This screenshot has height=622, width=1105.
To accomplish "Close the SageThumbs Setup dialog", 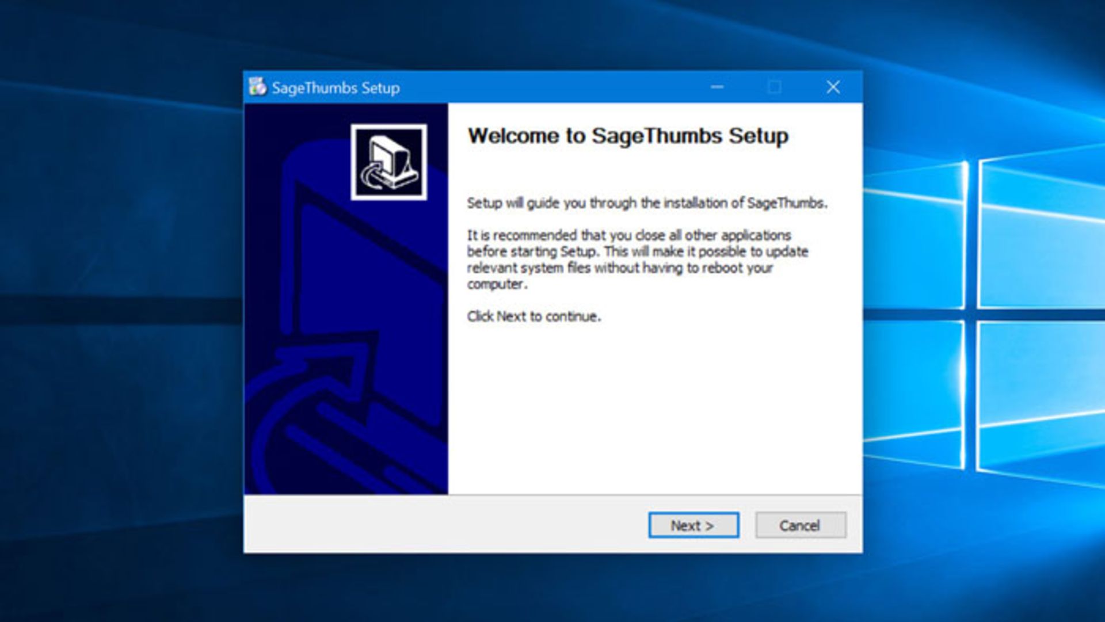I will [x=833, y=87].
